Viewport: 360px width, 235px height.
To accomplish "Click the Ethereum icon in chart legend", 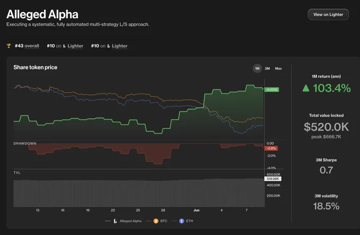I will [182, 221].
